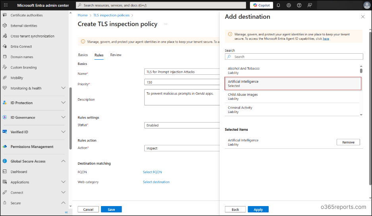Screen dimensions: 372x216
Task: Collapse the Global Secure Access section
Action: click(x=63, y=161)
